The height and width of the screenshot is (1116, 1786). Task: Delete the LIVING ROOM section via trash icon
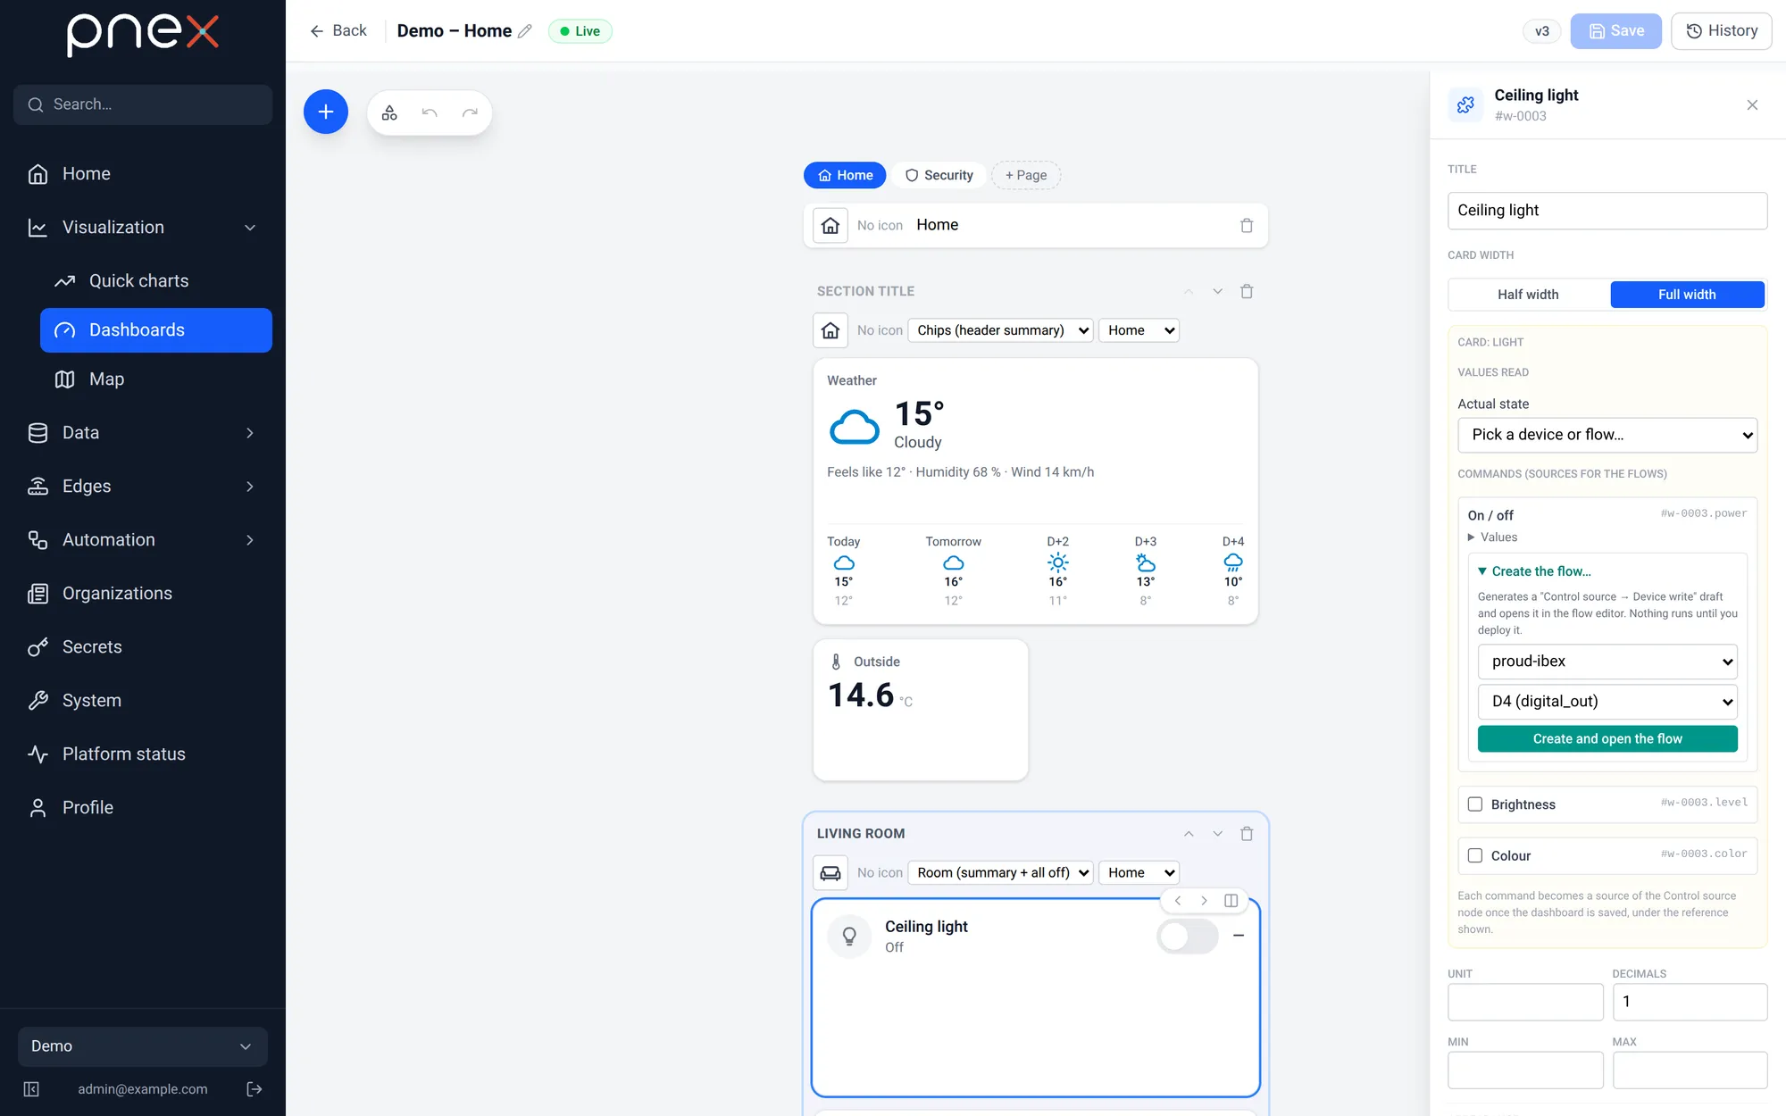[1247, 834]
